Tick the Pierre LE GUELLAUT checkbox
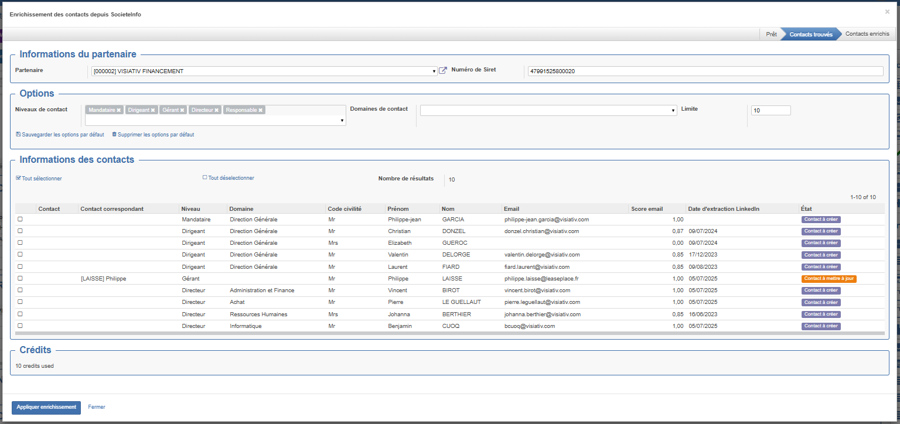This screenshot has width=900, height=424. click(x=20, y=302)
